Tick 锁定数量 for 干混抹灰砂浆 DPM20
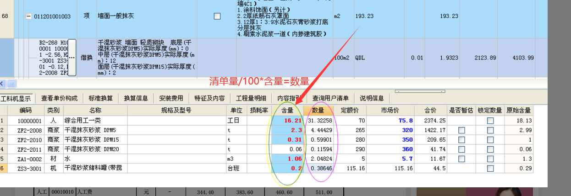571x196 pixels. (x=490, y=149)
